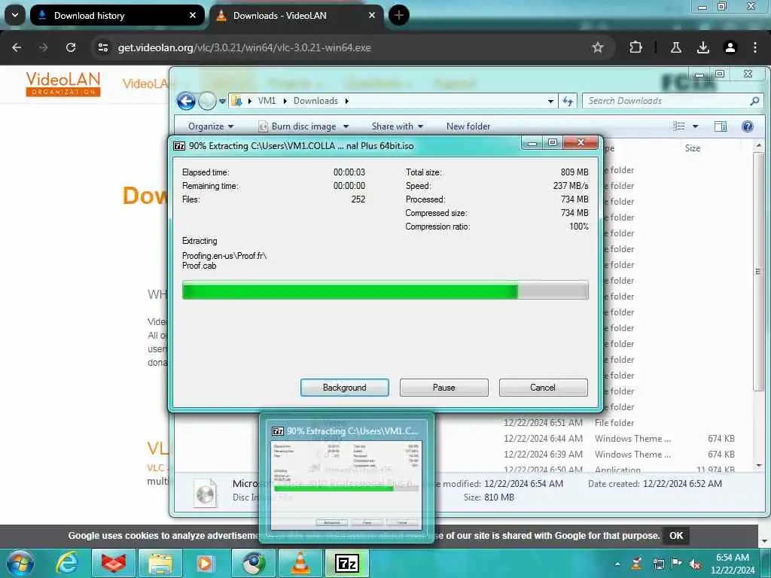Switch to the Downloads - VideoLAN tab
771x578 pixels.
pos(297,16)
